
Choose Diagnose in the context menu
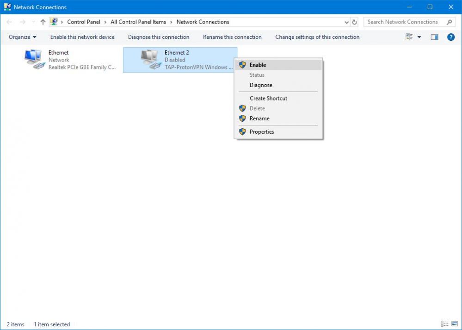pos(261,85)
